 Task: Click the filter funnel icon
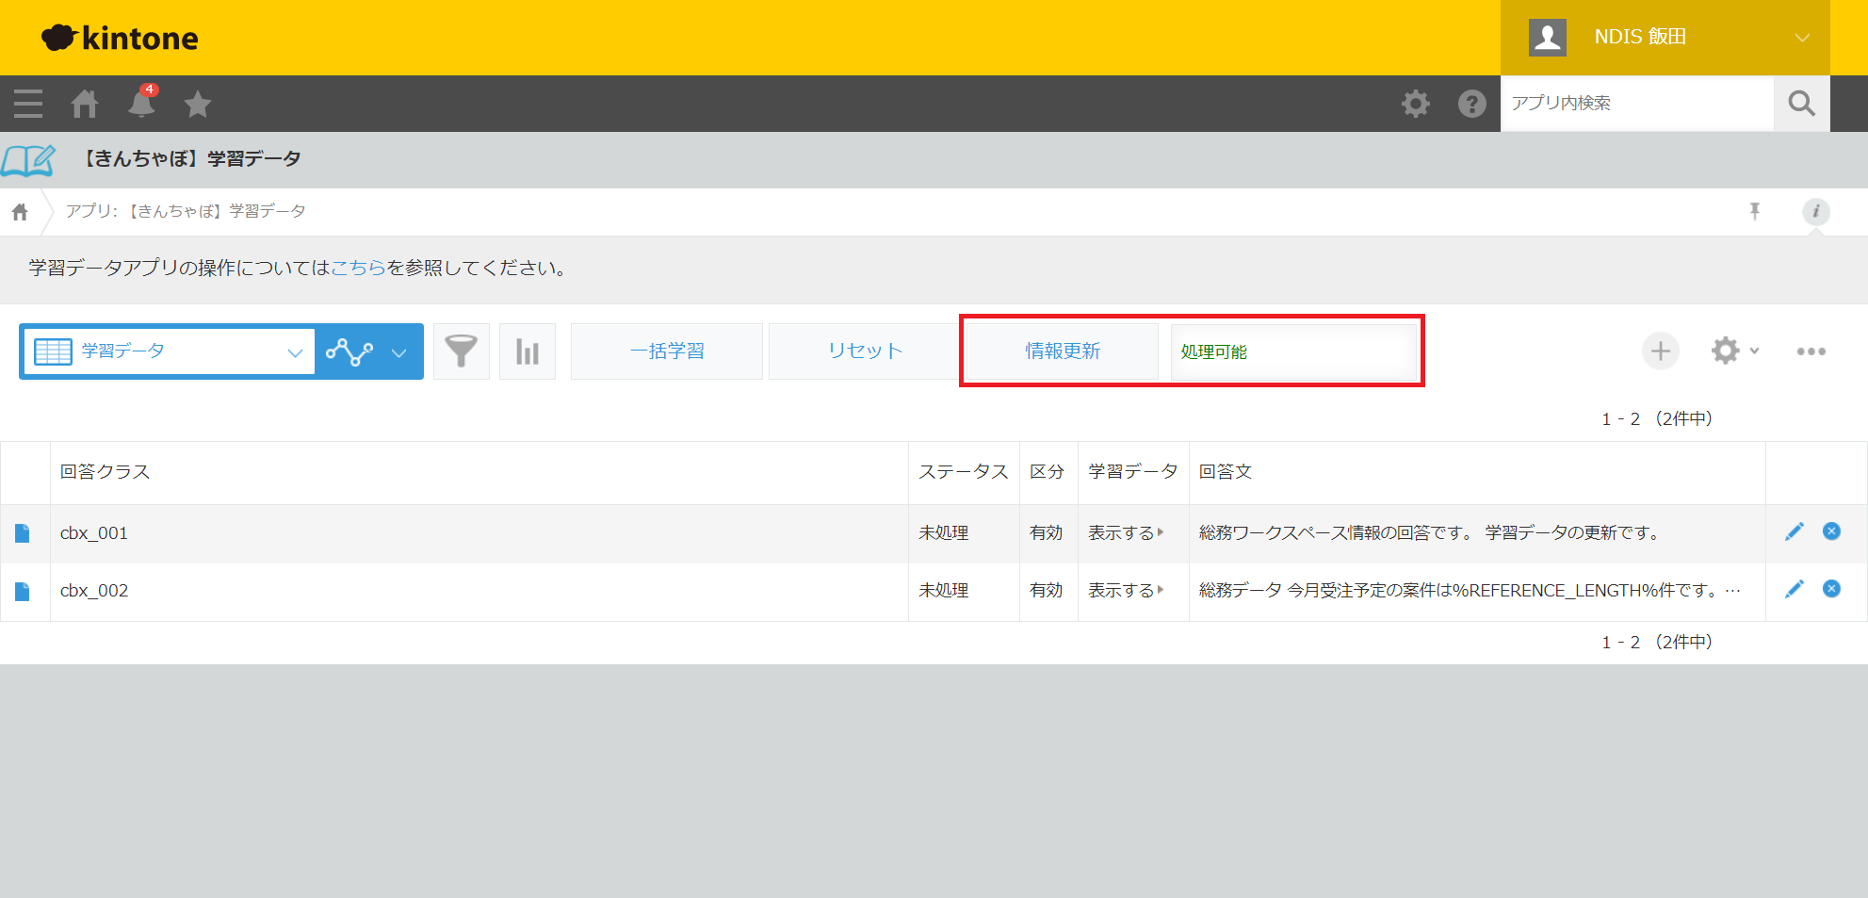click(x=461, y=351)
